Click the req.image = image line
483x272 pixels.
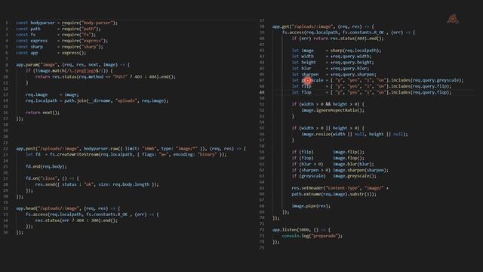(x=52, y=94)
